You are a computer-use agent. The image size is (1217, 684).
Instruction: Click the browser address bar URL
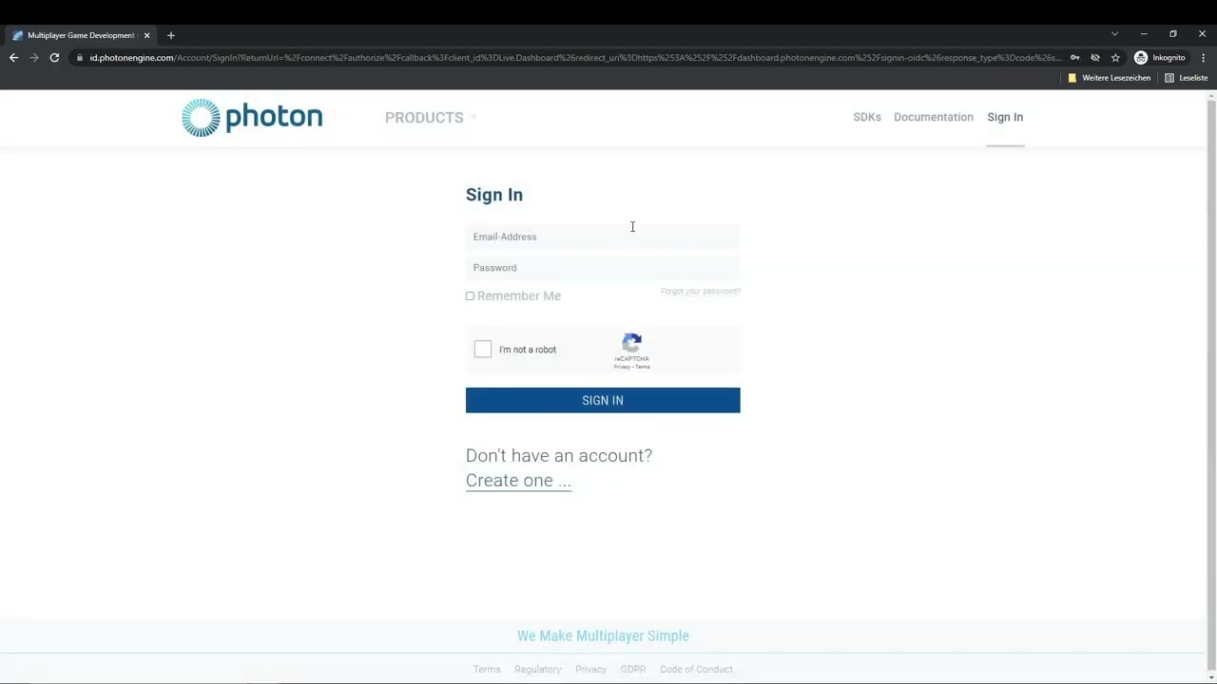coord(575,58)
